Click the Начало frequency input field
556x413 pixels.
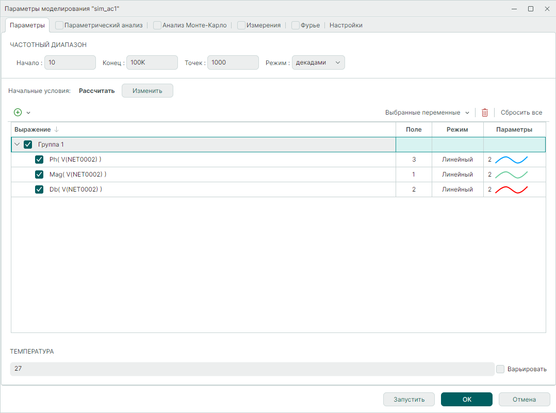(x=70, y=62)
